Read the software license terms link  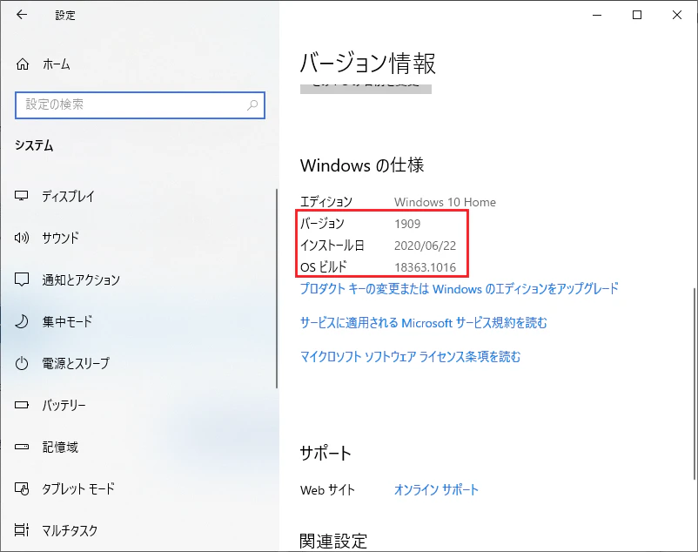(410, 357)
